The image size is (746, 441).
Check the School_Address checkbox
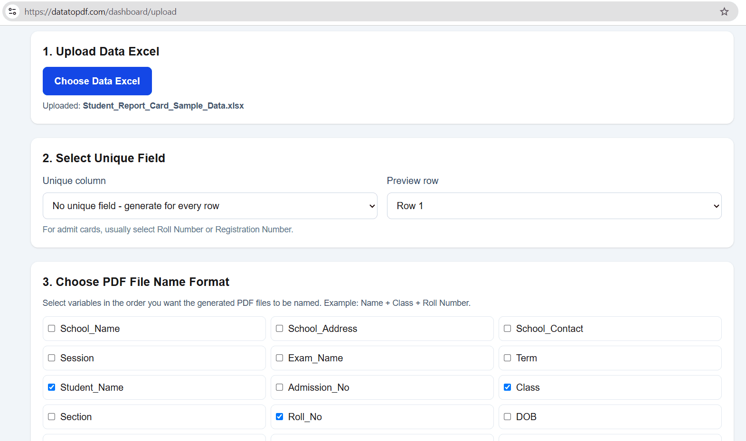280,329
